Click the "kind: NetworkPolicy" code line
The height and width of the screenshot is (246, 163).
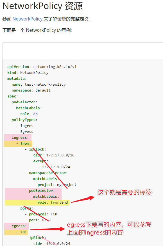tap(28, 73)
